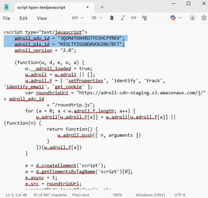Open Notepad settings gear
This screenshot has width=208, height=198.
pos(204,18)
